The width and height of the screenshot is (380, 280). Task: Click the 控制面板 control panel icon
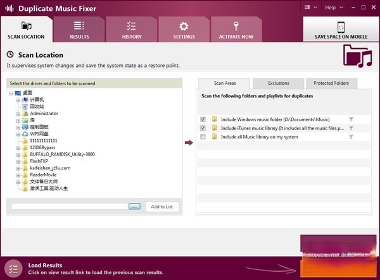(25, 127)
